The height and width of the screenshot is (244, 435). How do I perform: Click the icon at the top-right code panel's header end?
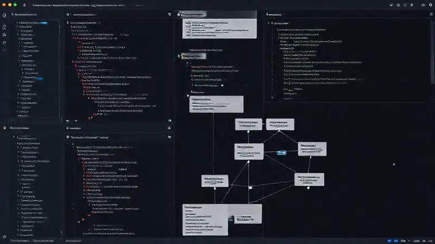pos(431,15)
